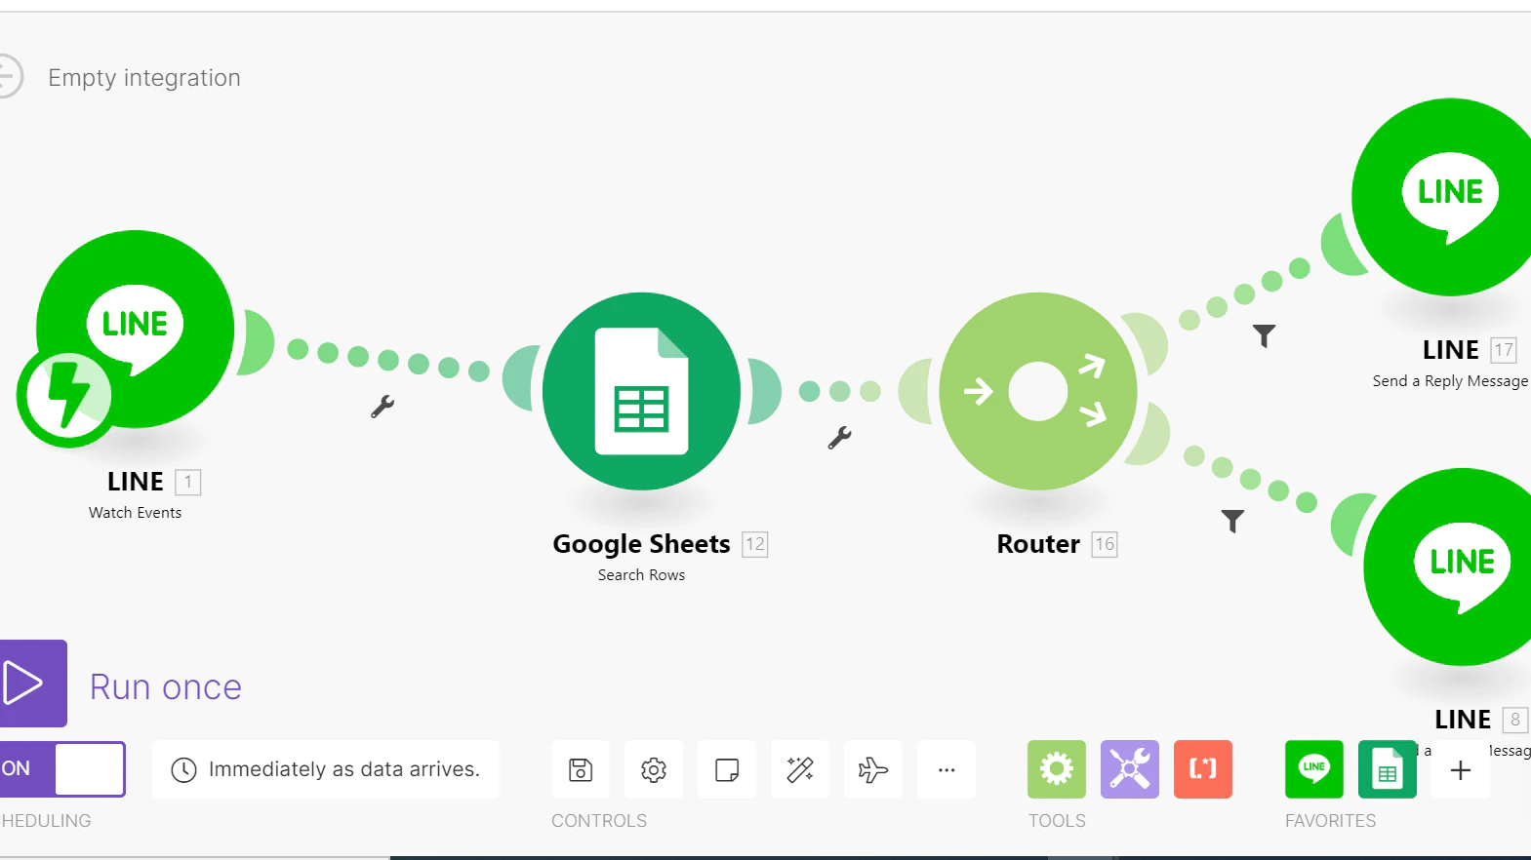This screenshot has width=1531, height=860.
Task: Click wrench between LINE and Google Sheets
Action: (383, 407)
